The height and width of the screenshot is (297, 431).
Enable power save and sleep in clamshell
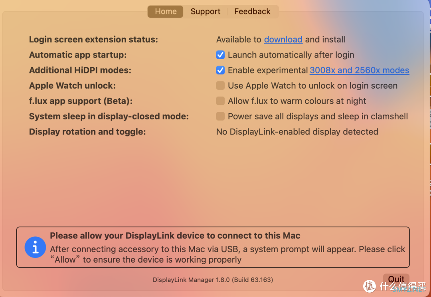220,116
